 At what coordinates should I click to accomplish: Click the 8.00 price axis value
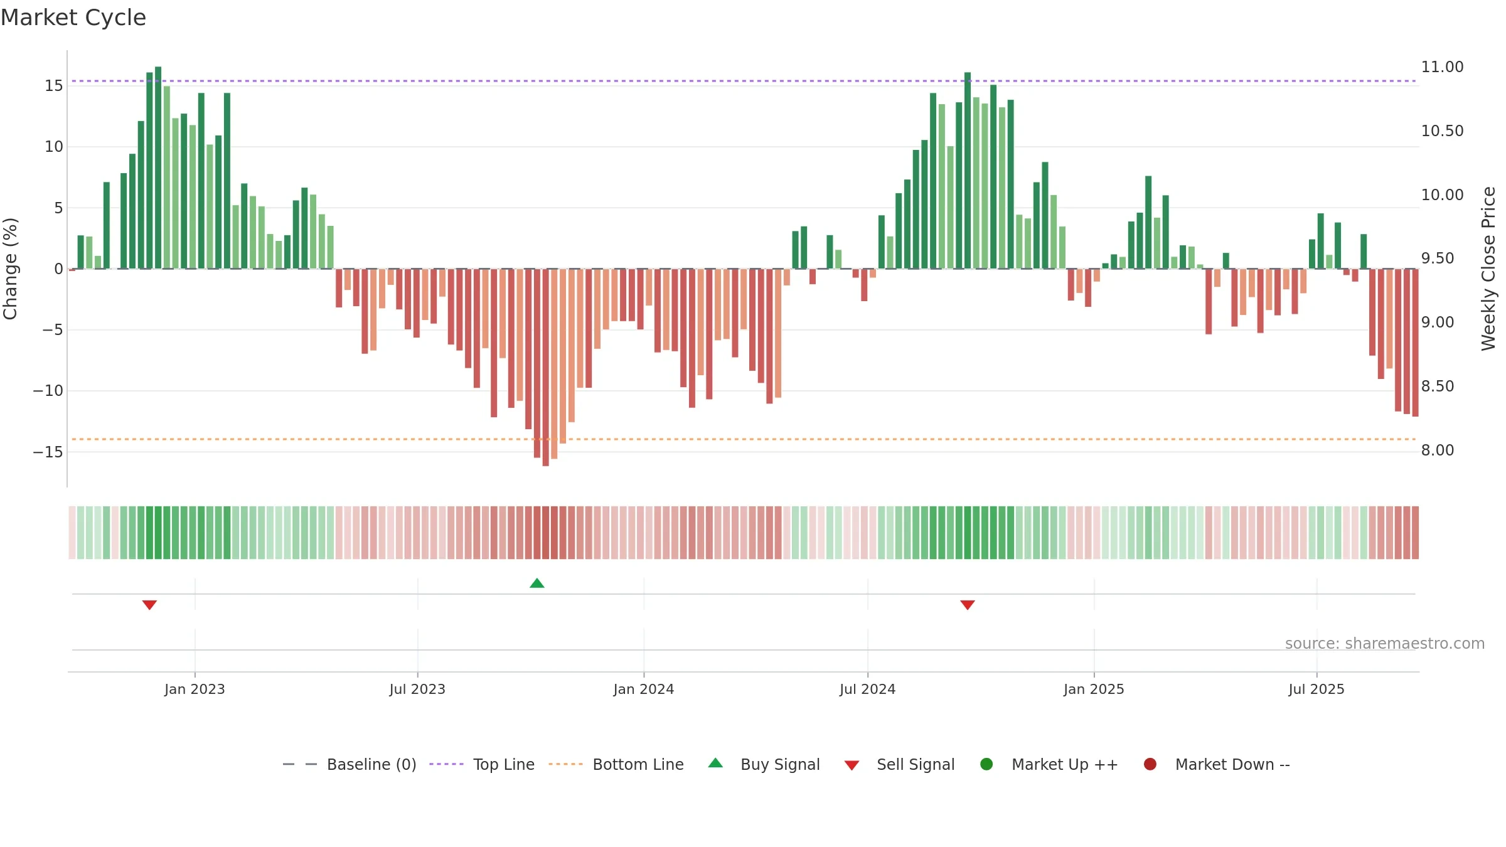tap(1438, 450)
